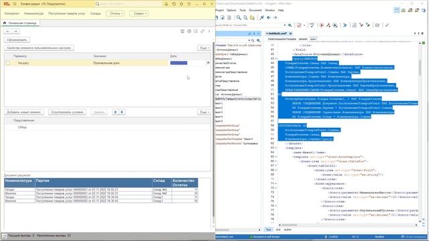Click the Сгруппировать условия button
The height and width of the screenshot is (241, 429).
click(67, 112)
